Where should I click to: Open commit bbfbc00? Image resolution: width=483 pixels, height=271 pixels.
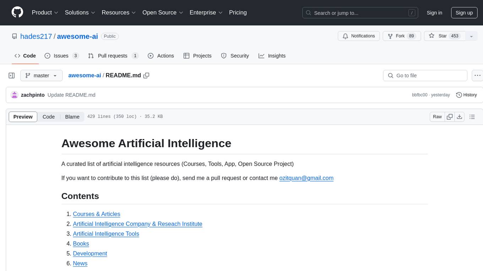420,95
